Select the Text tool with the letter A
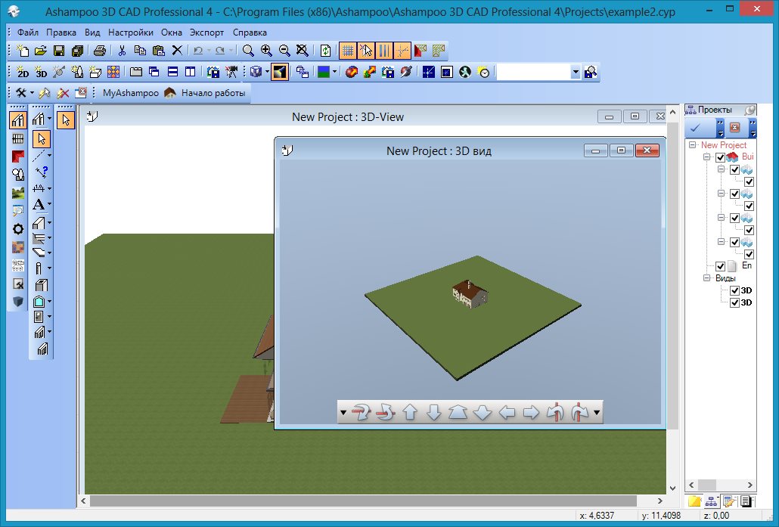 click(39, 204)
